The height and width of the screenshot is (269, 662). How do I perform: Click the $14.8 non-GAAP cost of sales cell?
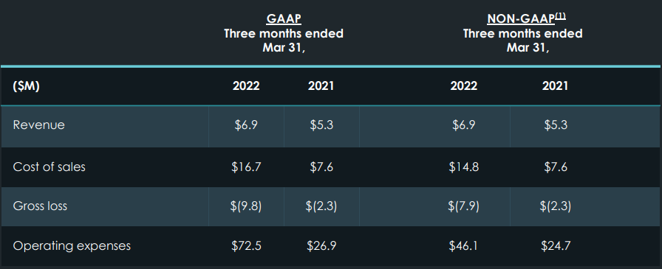pyautogui.click(x=463, y=167)
